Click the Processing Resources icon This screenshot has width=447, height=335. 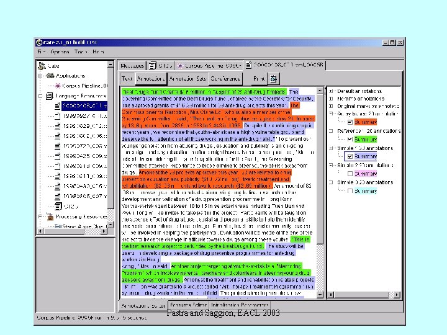(x=50, y=217)
